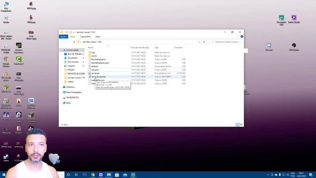The width and height of the screenshot is (316, 178).
Task: Select Acesso rápido in navigation pane
Action: (x=72, y=50)
